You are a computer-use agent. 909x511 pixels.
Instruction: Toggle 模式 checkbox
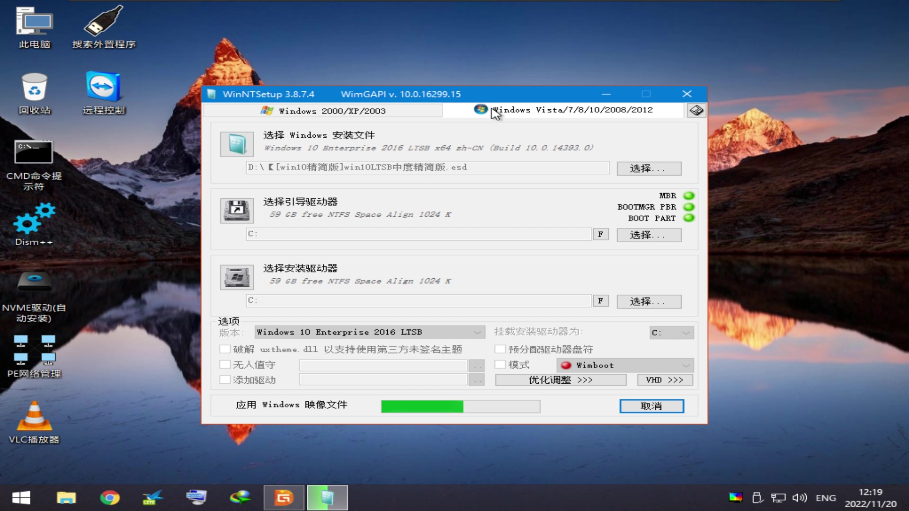[500, 365]
